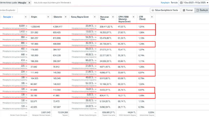Click info icon next to 492 result
Screen dimensions: 209x117
pyautogui.click(x=26, y=49)
